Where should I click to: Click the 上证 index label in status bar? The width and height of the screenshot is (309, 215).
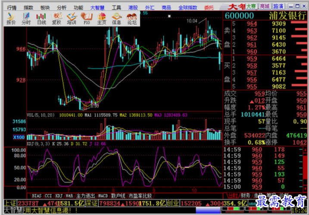click(10, 203)
